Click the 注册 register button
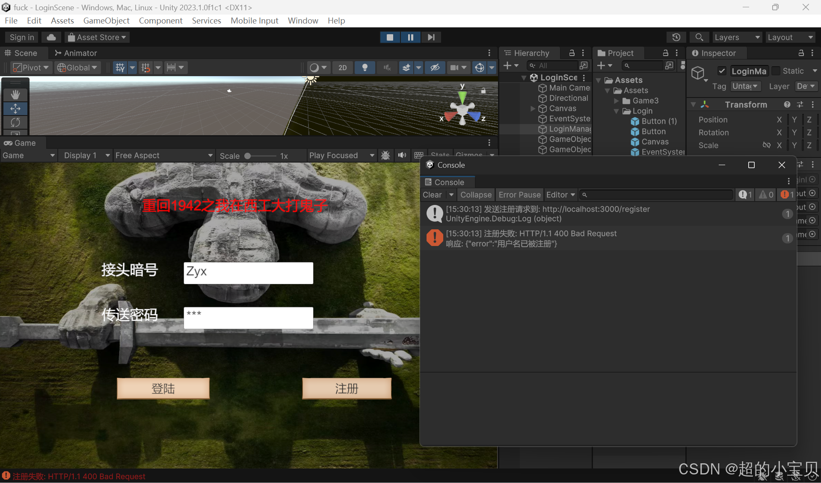Viewport: 821px width, 483px height. coord(347,388)
